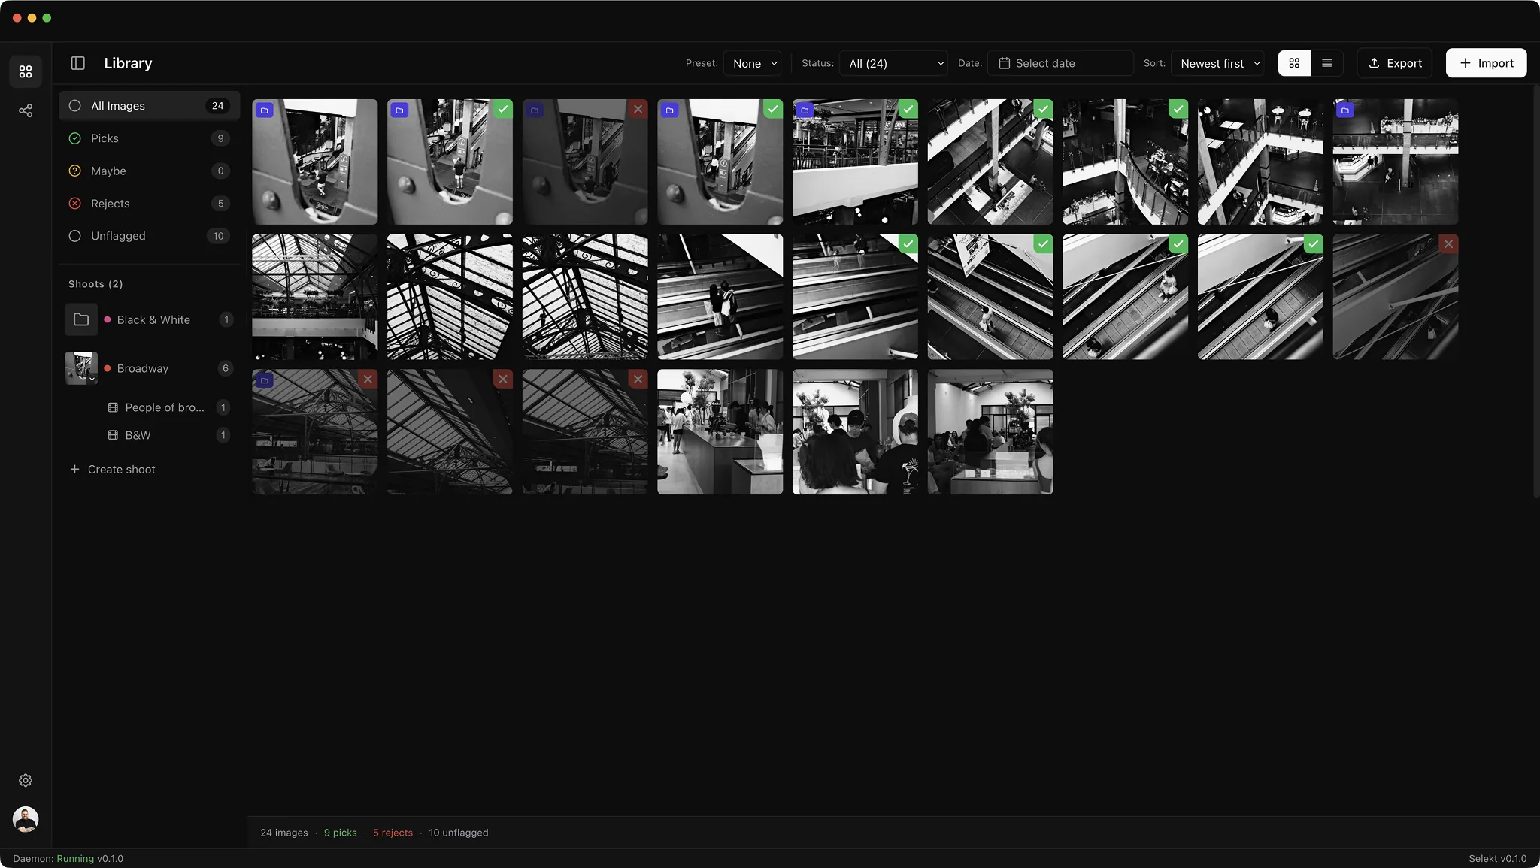The image size is (1540, 868).
Task: Toggle reject flag on last escalator thumbnail
Action: [1448, 244]
